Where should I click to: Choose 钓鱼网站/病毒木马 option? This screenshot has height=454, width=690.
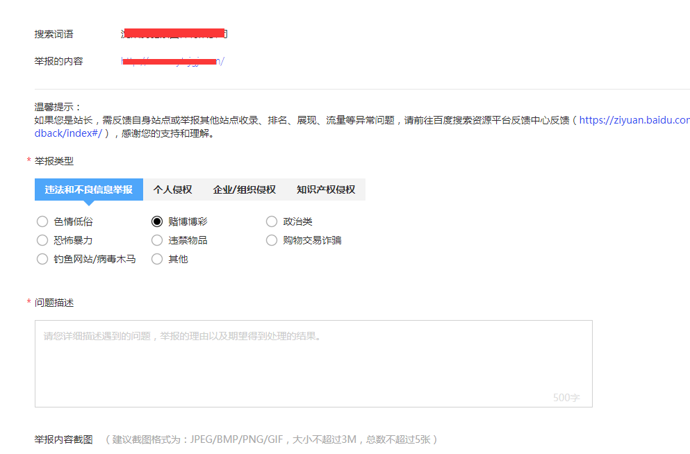42,258
